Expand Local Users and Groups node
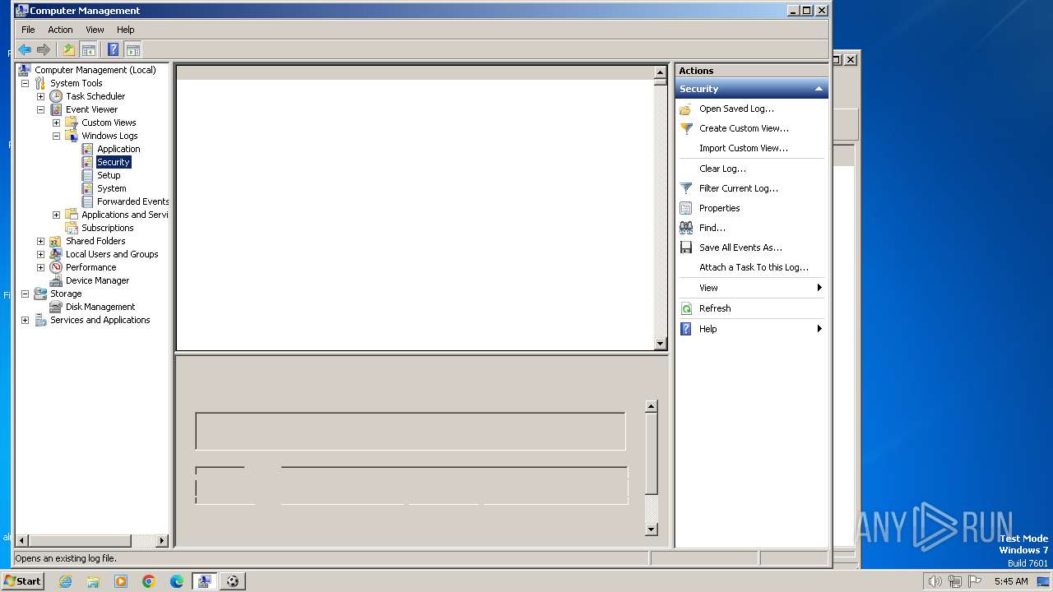Viewport: 1053px width, 592px height. point(40,254)
